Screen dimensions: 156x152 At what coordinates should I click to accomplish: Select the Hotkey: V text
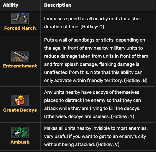(108, 144)
